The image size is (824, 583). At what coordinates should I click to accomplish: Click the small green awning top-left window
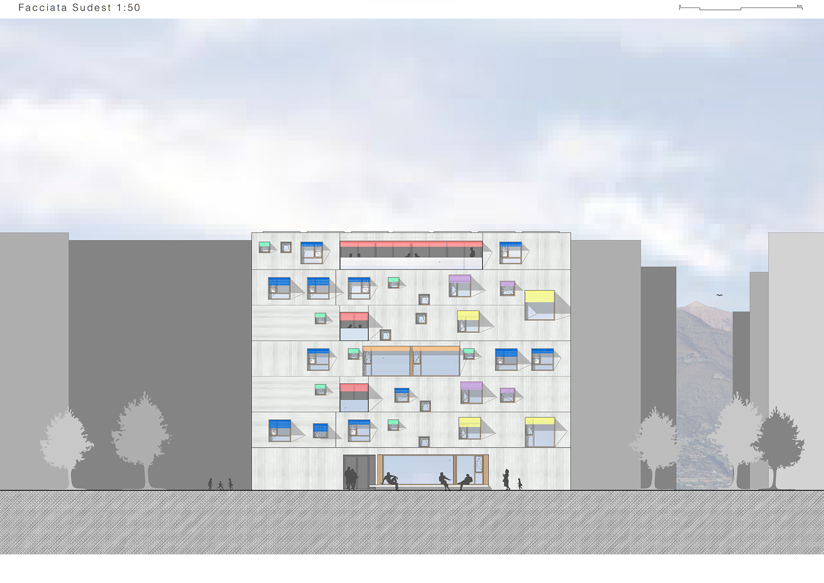(x=264, y=244)
